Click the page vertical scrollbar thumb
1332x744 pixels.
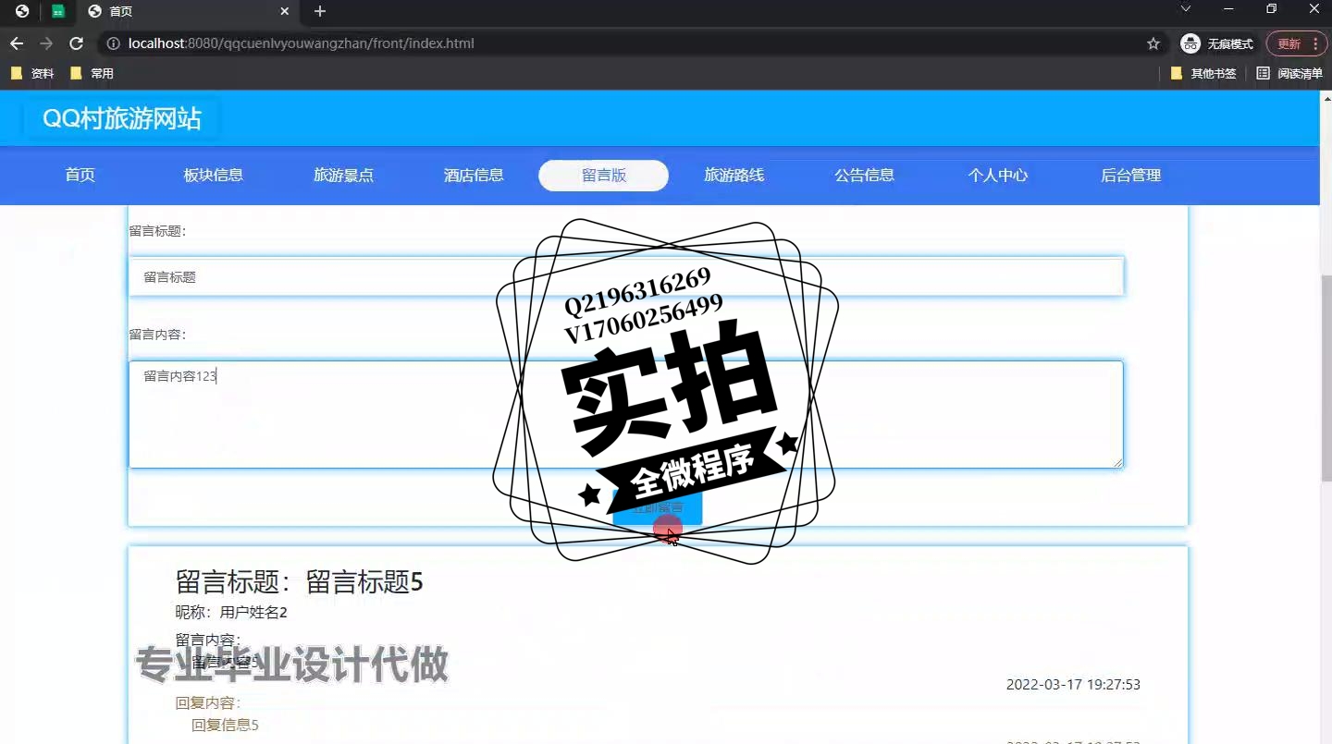point(1326,377)
